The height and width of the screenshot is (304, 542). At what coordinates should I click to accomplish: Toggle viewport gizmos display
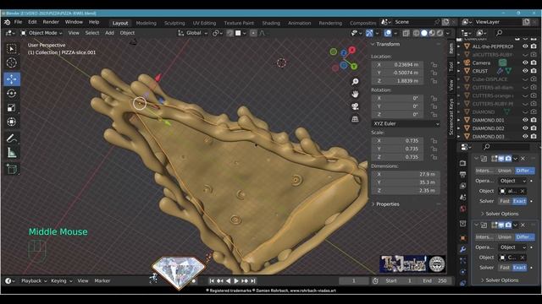pyautogui.click(x=369, y=33)
